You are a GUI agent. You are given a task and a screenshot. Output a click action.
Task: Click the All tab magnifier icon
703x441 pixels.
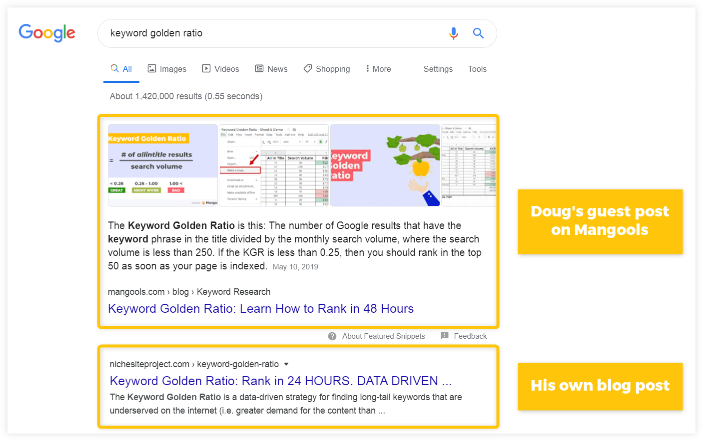tap(115, 68)
